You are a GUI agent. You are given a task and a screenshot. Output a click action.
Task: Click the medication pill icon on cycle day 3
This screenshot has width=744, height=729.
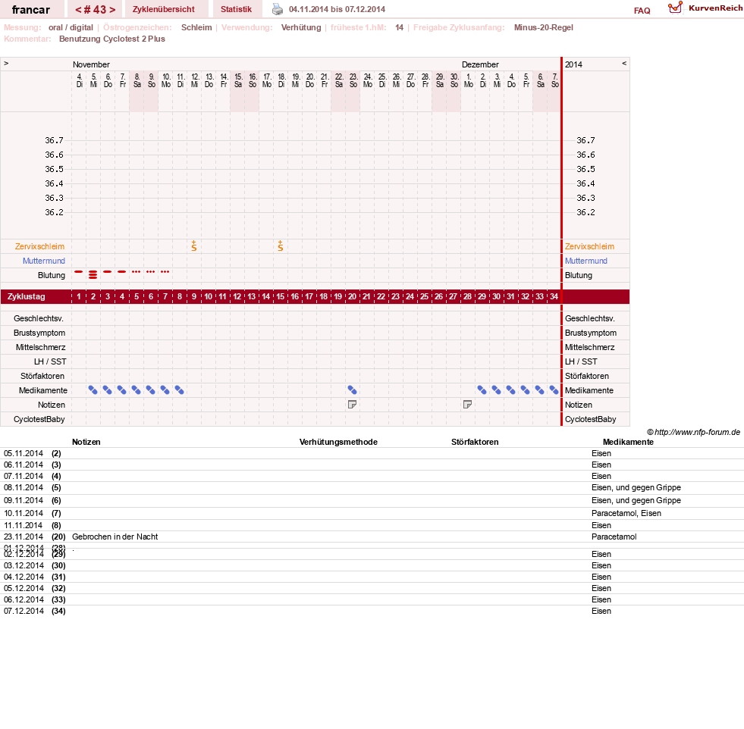tap(107, 390)
